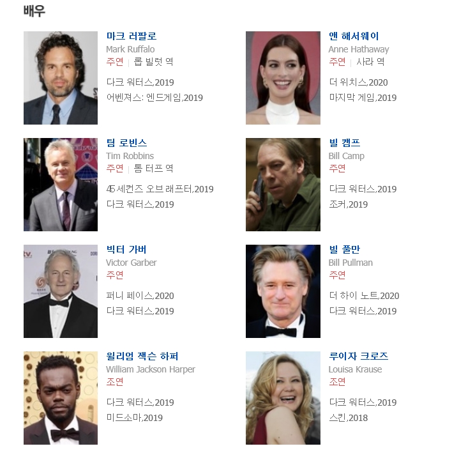Open the 조커,2019 film entry
This screenshot has height=460, width=452.
coord(348,204)
